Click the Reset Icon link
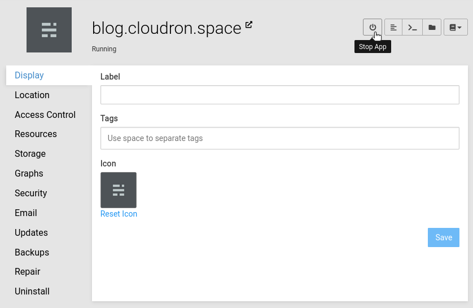This screenshot has height=308, width=473. click(x=119, y=214)
